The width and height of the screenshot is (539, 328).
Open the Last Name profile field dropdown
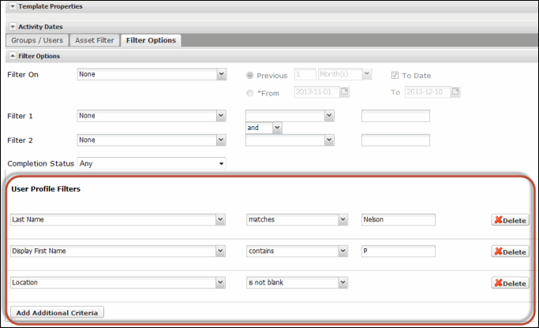[x=118, y=220]
